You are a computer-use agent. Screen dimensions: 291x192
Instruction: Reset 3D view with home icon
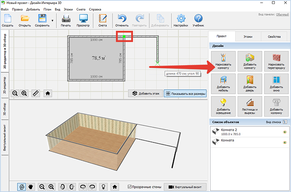tap(115, 187)
